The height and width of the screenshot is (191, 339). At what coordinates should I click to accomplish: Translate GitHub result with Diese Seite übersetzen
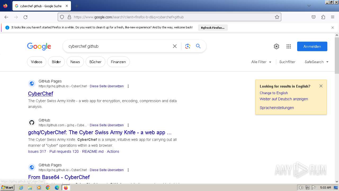[107, 125]
